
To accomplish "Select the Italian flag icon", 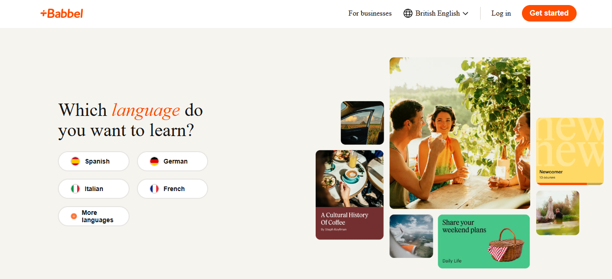I will pos(75,189).
